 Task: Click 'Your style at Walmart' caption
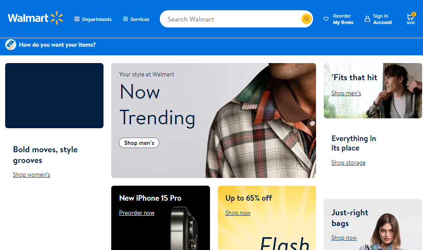(x=146, y=74)
